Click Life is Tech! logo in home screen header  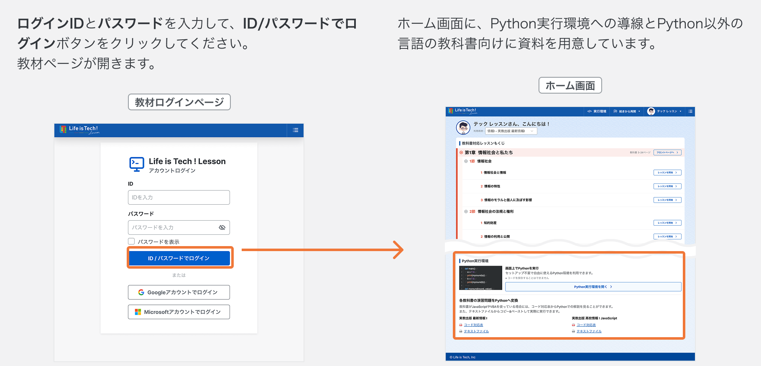point(462,111)
